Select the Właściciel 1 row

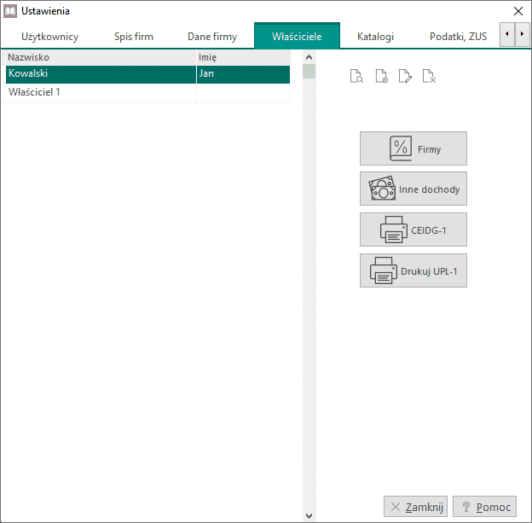tap(148, 92)
